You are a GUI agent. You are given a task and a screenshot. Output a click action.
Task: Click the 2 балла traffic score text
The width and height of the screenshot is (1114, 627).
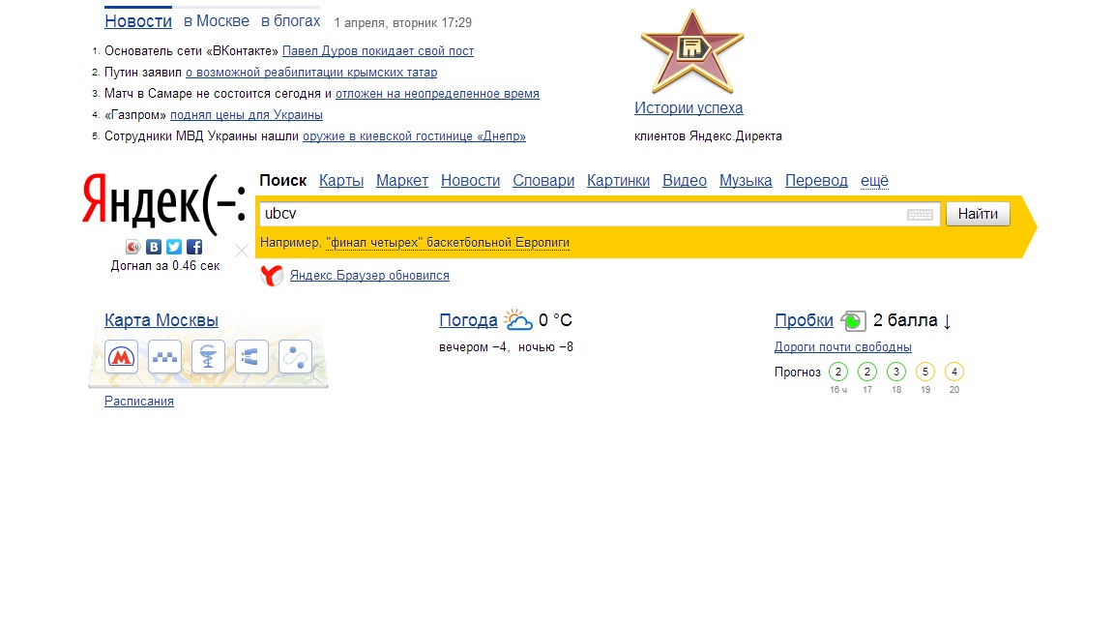point(905,320)
